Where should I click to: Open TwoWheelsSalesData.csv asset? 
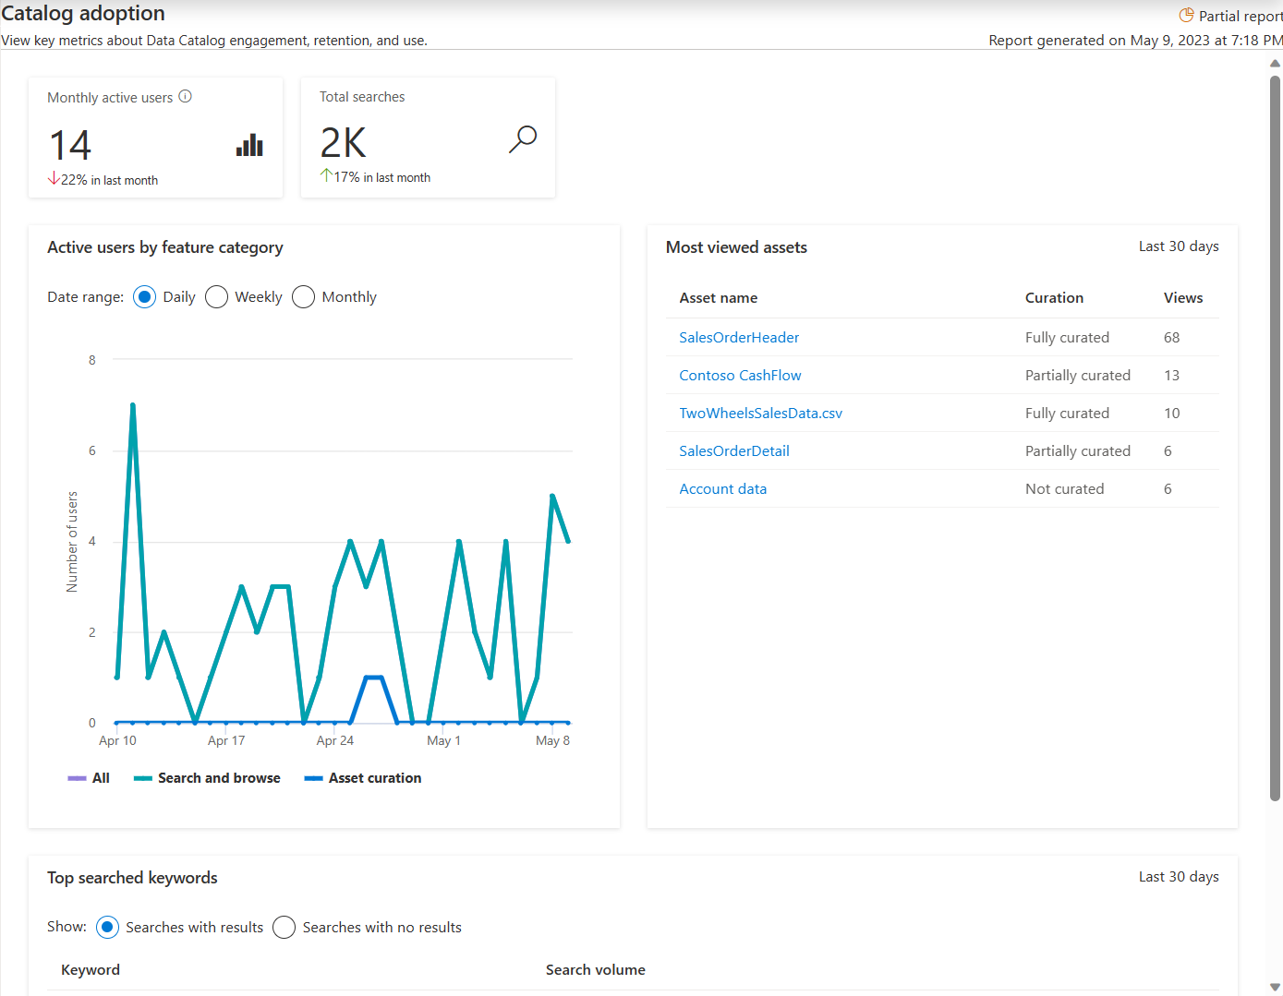point(760,414)
